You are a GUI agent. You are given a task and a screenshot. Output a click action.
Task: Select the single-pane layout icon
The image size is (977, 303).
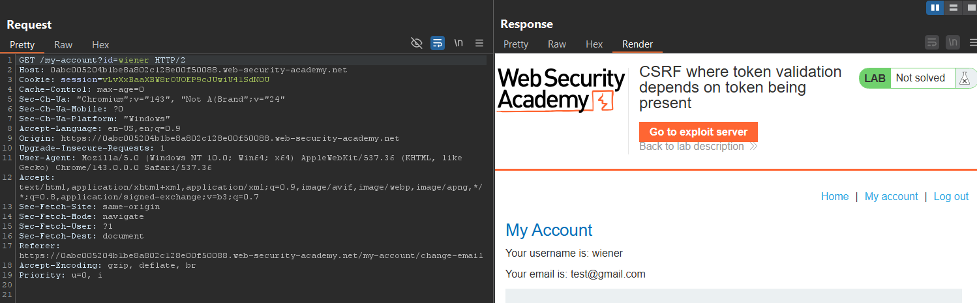[970, 8]
